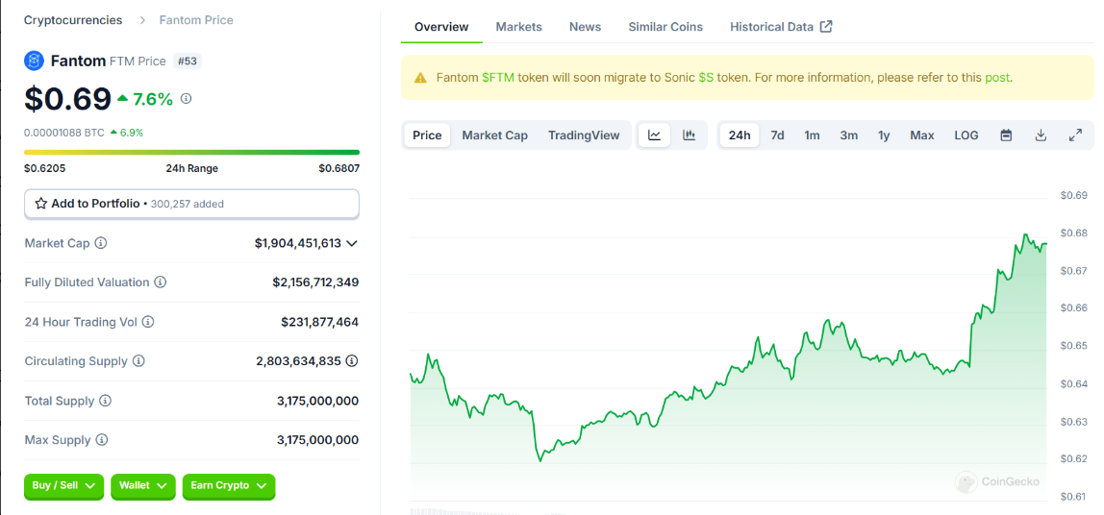Screen dimensions: 1104x515
Task: Click the 0.00001088 BTC value
Action: (x=64, y=133)
